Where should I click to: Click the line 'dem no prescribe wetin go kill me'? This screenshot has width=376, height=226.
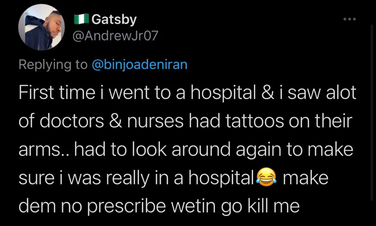[x=159, y=206]
